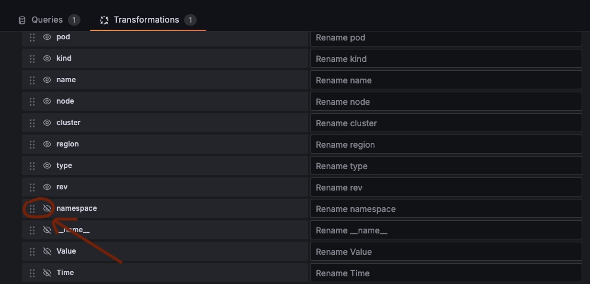Toggle visibility of the kind field
This screenshot has width=590, height=284.
point(47,58)
